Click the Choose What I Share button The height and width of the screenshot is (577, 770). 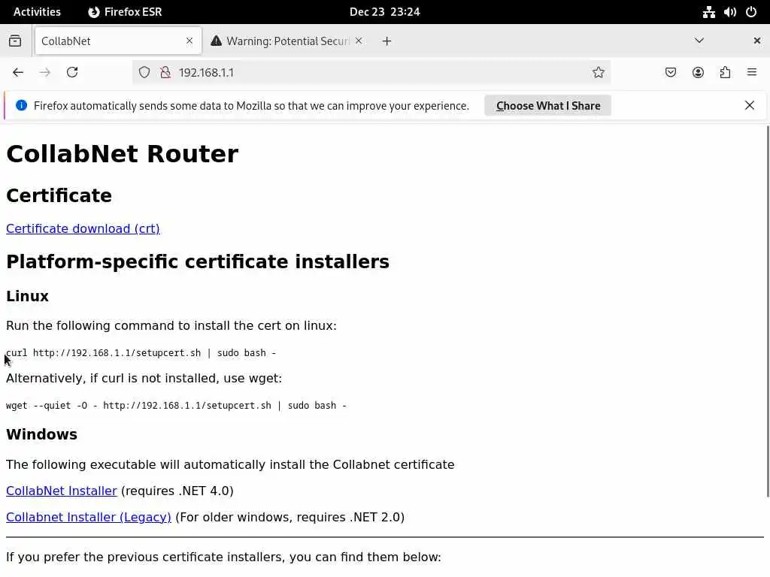547,106
